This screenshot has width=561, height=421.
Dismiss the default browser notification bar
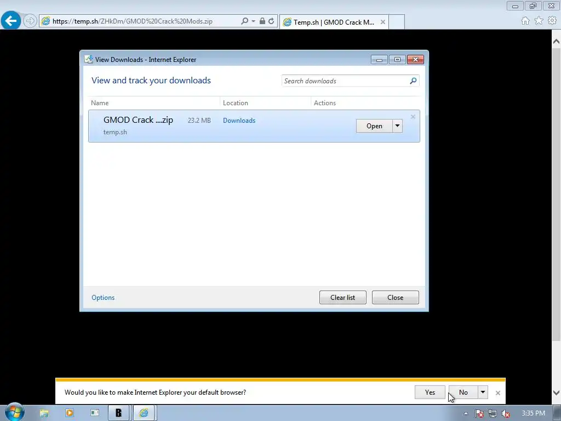click(x=497, y=392)
